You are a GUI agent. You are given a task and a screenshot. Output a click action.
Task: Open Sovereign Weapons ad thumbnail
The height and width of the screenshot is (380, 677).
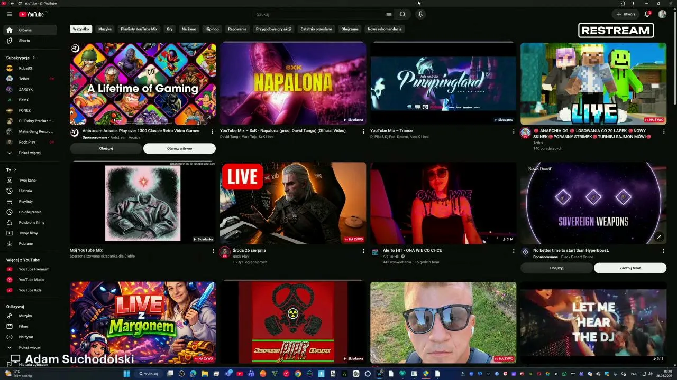click(593, 203)
